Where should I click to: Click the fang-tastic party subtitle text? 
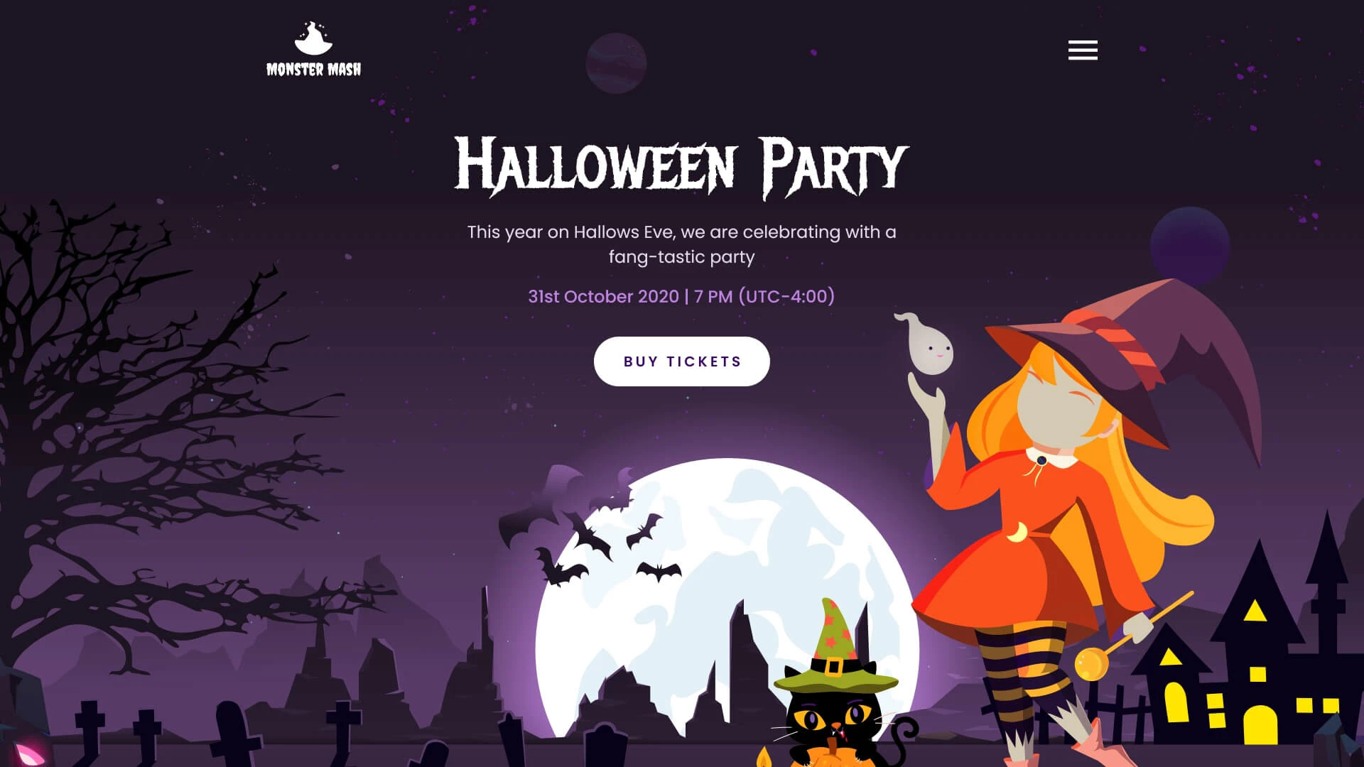[x=681, y=244]
